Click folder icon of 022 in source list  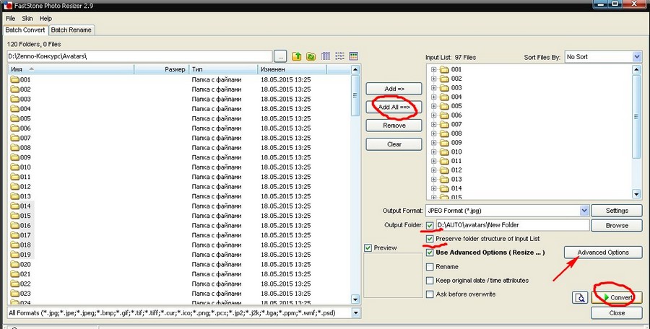point(15,284)
